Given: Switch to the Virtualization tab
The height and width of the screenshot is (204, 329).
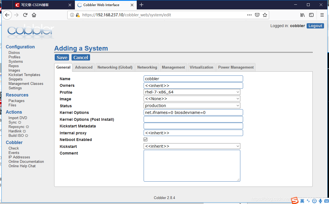Looking at the screenshot, I should (201, 67).
